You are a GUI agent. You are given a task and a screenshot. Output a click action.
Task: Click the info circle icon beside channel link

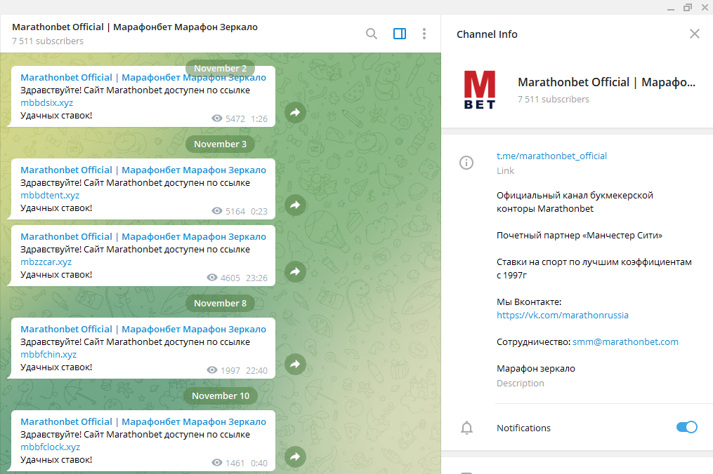pyautogui.click(x=466, y=163)
